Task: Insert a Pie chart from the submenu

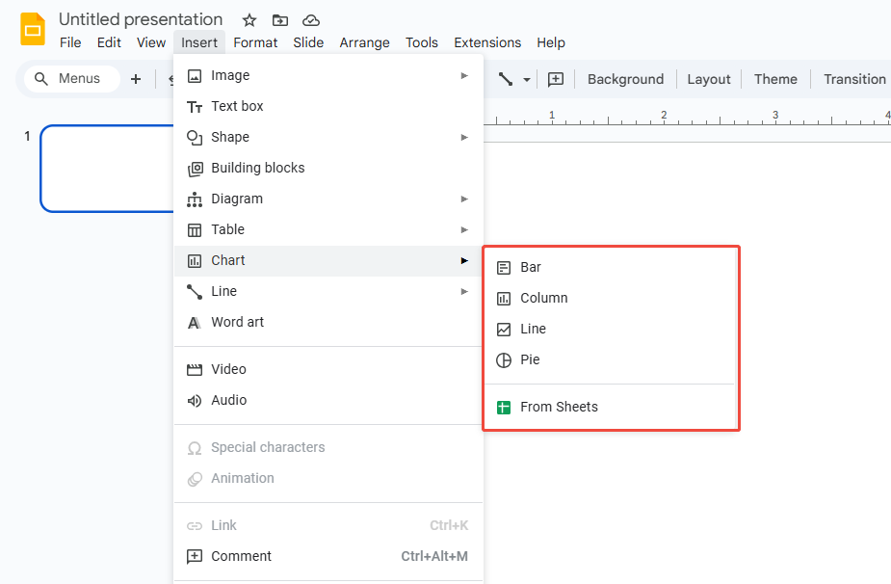Action: [531, 359]
